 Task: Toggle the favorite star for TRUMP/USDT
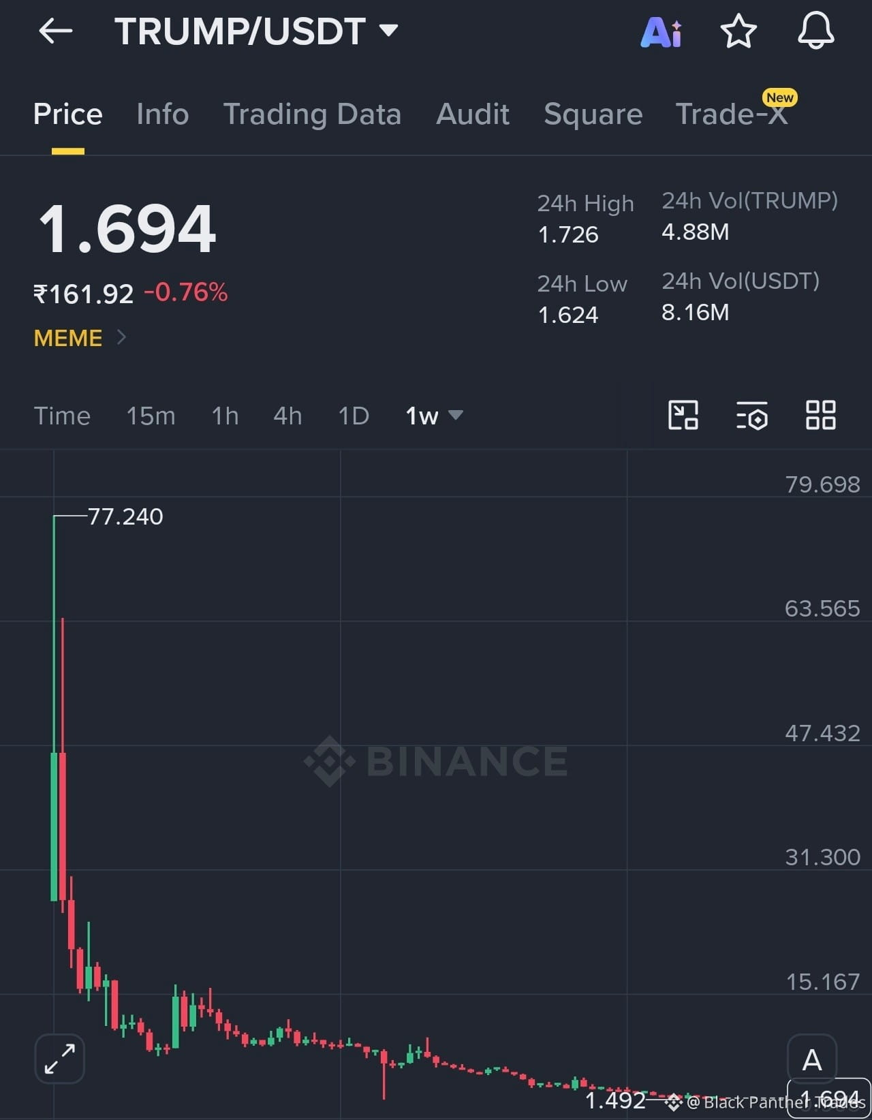(x=738, y=31)
